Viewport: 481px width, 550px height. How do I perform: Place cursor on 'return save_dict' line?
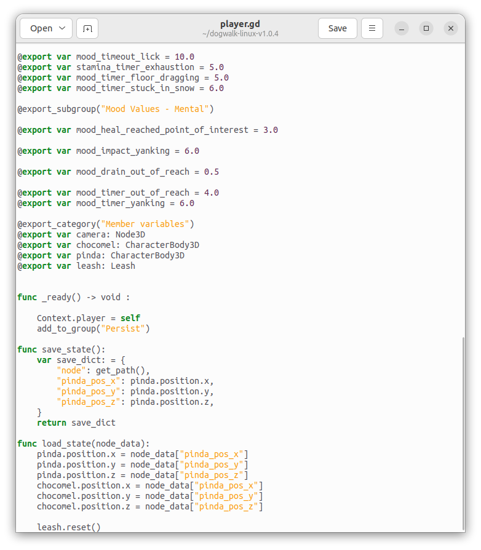(76, 423)
